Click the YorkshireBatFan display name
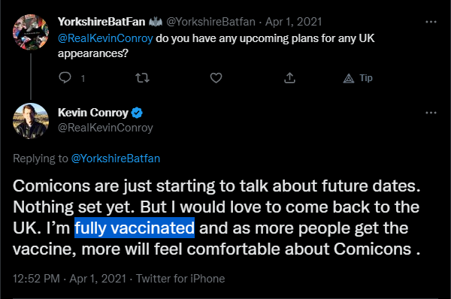This screenshot has height=299, width=451. 101,22
